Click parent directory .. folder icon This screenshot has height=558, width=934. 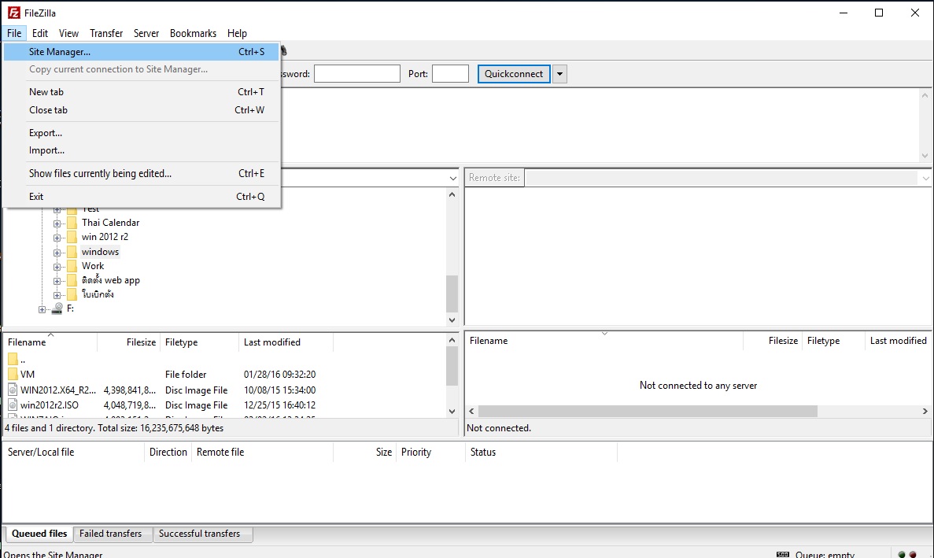tap(13, 359)
